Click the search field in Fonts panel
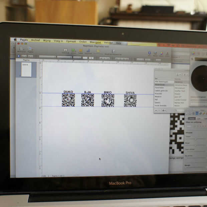207x207 pixels. 180,111
